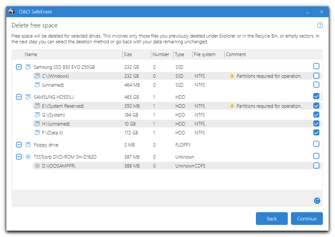Click the SAMSUNG HD501LJ hard disk icon
The width and height of the screenshot is (335, 237).
pyautogui.click(x=28, y=97)
